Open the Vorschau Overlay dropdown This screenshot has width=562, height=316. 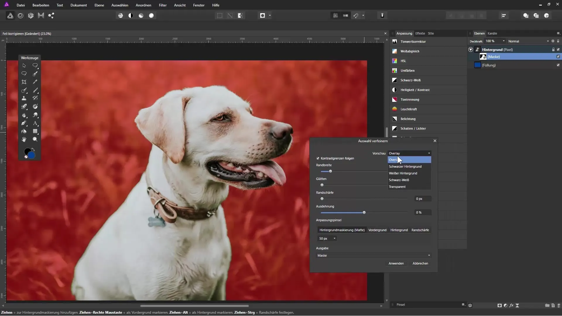point(409,153)
